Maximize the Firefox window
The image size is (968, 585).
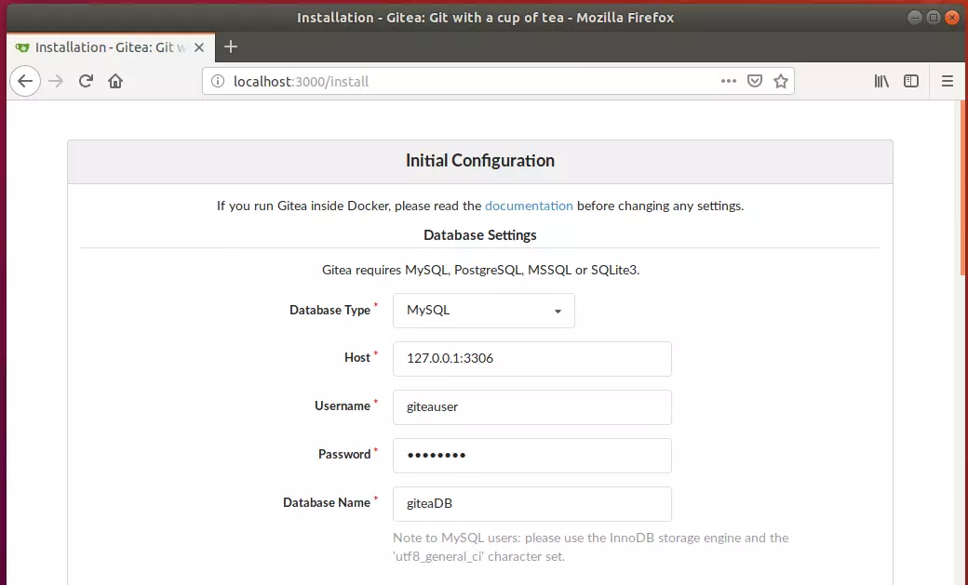tap(934, 18)
